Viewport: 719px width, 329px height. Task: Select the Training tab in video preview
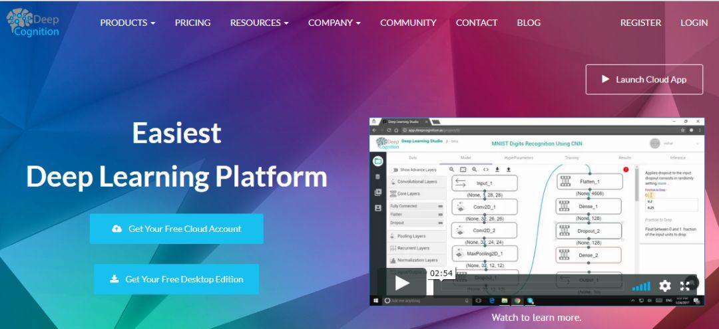[571, 158]
